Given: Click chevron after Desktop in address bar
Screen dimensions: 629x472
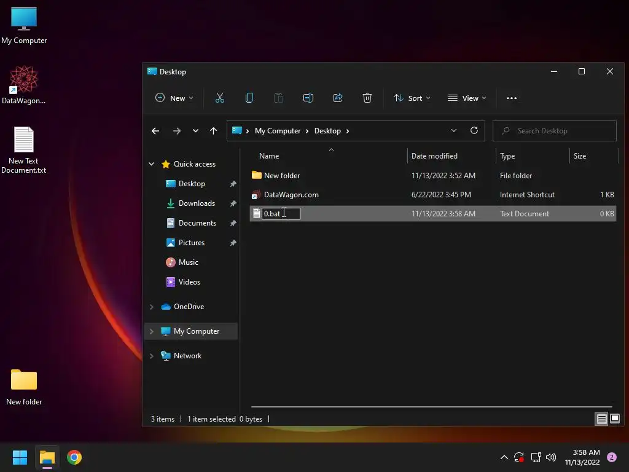Looking at the screenshot, I should pos(348,131).
